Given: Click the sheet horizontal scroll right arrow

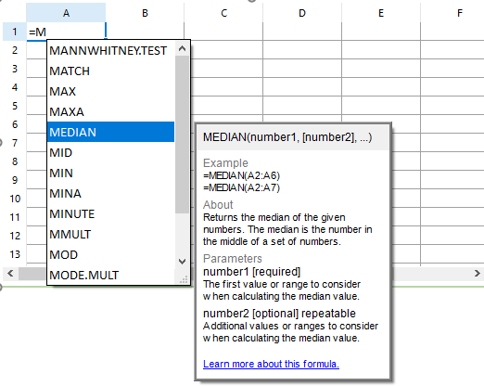Looking at the screenshot, I should [x=477, y=274].
